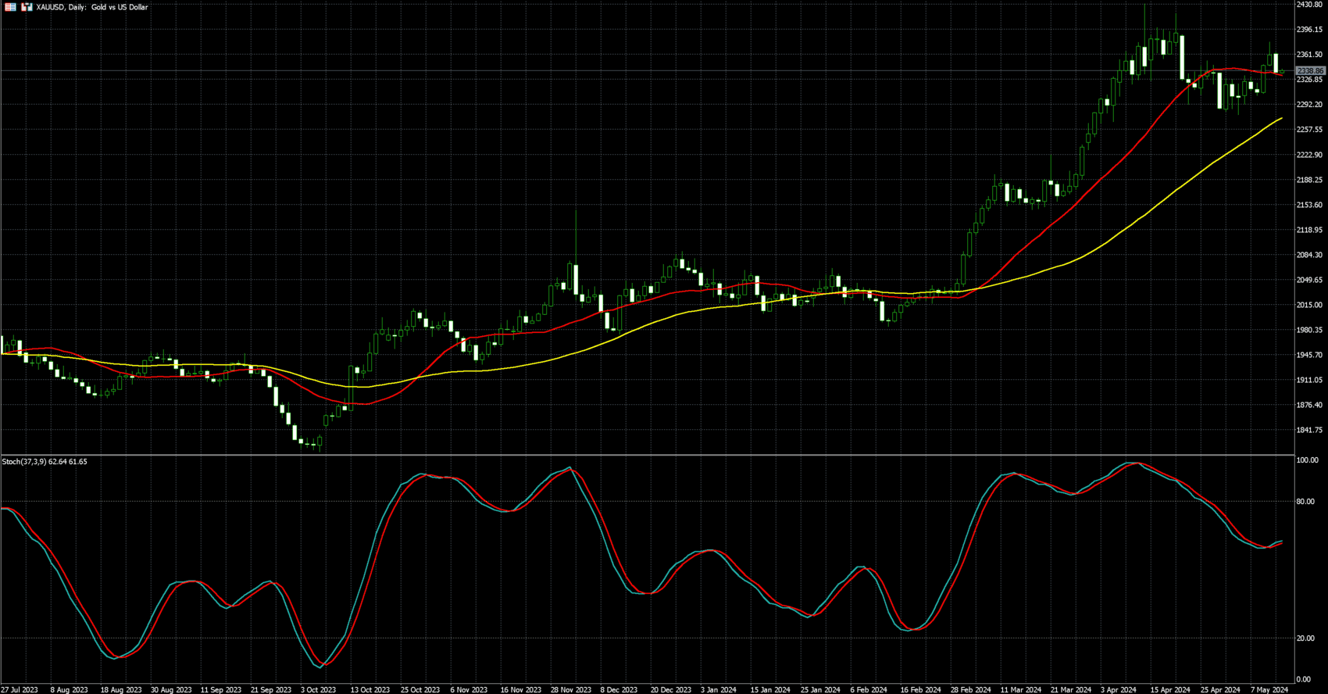Viewport: 1328px width, 694px height.
Task: Click the 7 May 2024 date label
Action: pyautogui.click(x=1269, y=689)
